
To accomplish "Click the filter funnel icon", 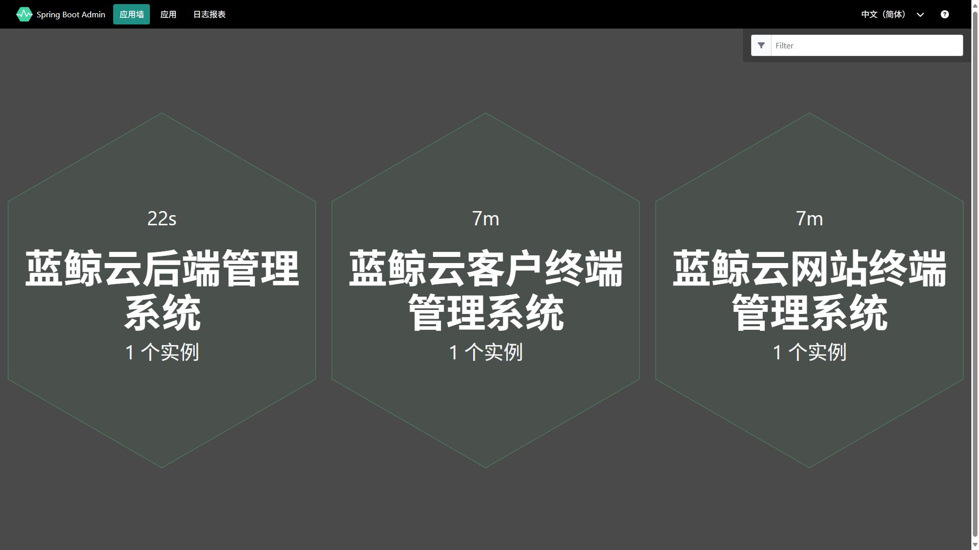I will coord(761,45).
